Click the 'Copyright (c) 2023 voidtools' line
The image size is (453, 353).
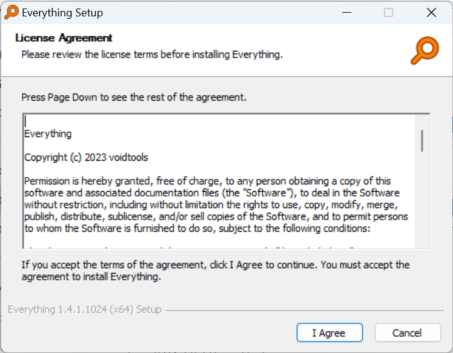(x=86, y=158)
